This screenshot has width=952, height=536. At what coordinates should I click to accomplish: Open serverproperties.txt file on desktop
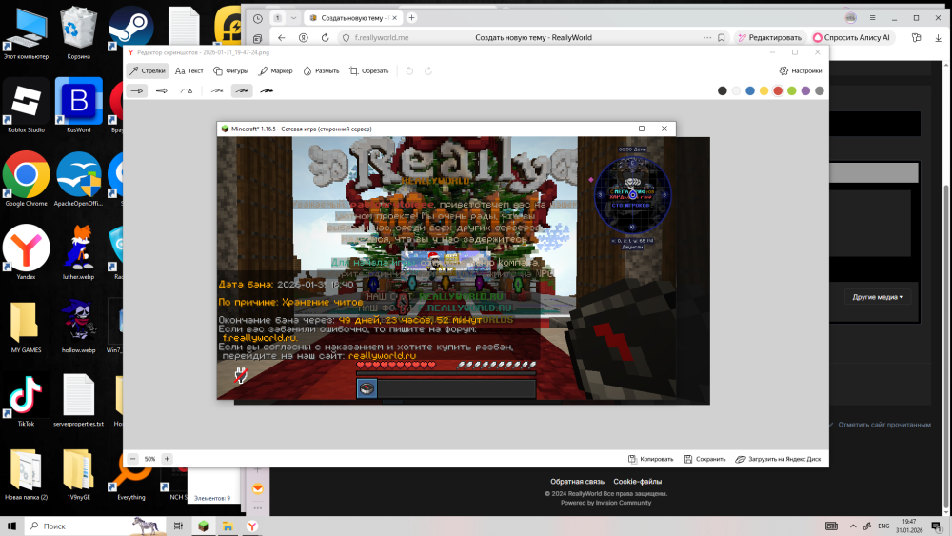pyautogui.click(x=79, y=400)
